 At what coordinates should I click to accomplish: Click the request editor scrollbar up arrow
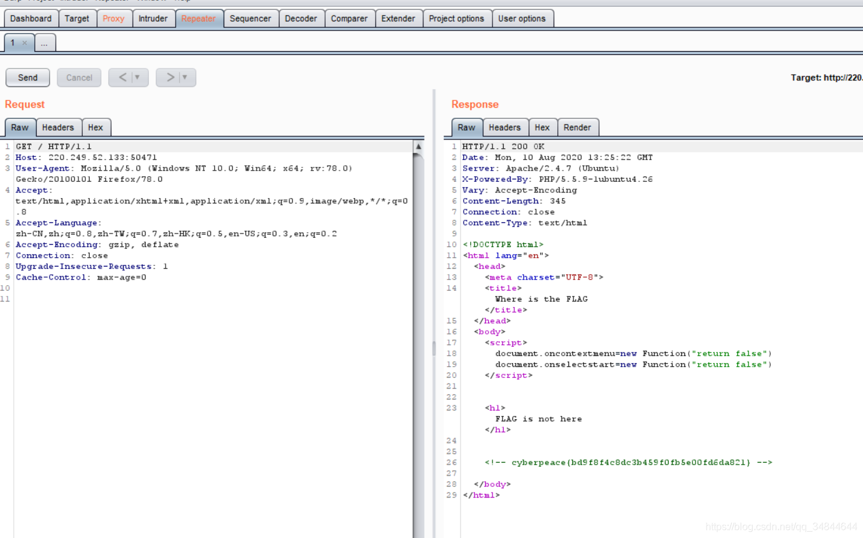click(x=418, y=146)
